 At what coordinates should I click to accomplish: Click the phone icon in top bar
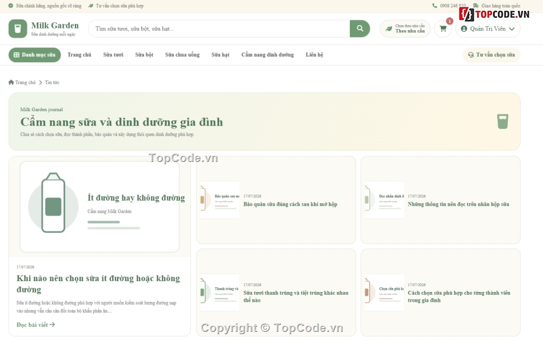pyautogui.click(x=434, y=6)
